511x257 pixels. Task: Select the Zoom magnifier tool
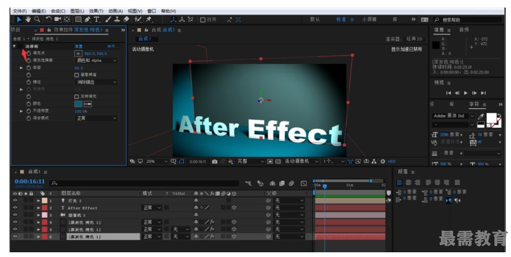coord(37,19)
